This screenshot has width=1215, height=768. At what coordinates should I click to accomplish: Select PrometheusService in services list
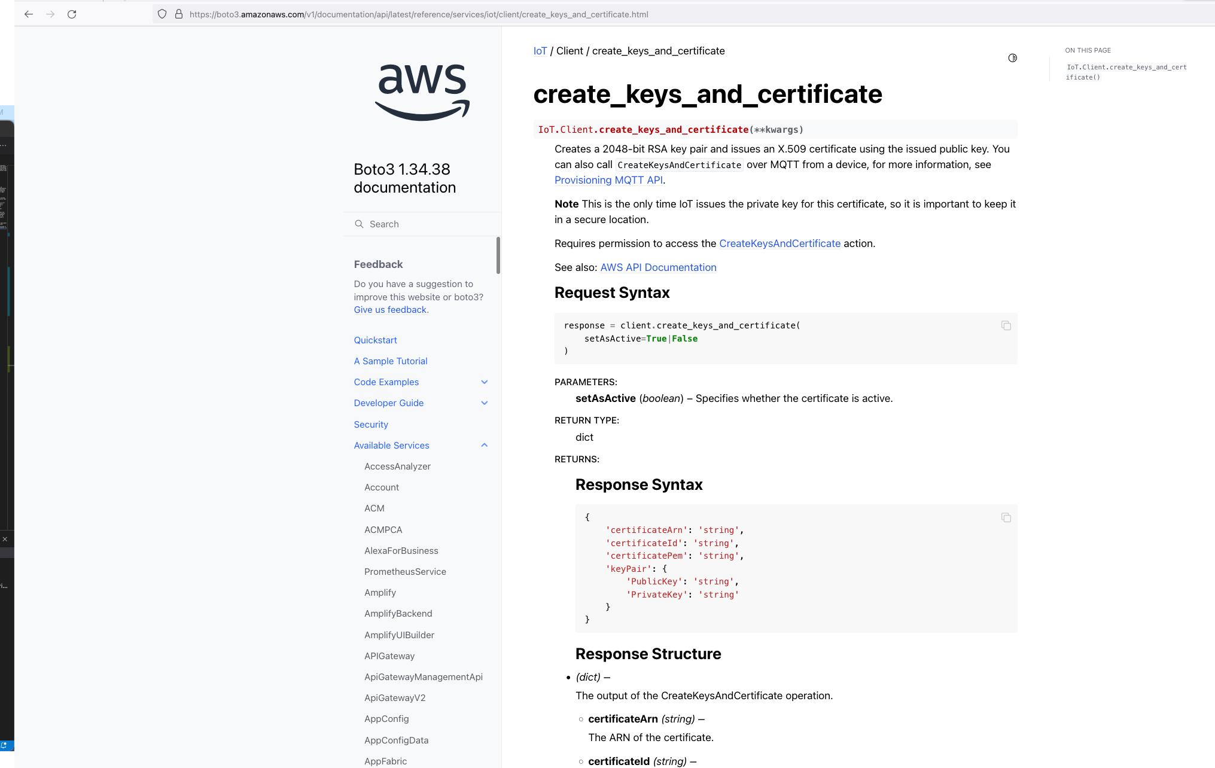pyautogui.click(x=405, y=572)
